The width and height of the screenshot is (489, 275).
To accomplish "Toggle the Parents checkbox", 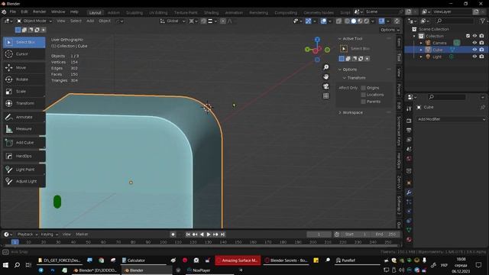I will tap(364, 102).
